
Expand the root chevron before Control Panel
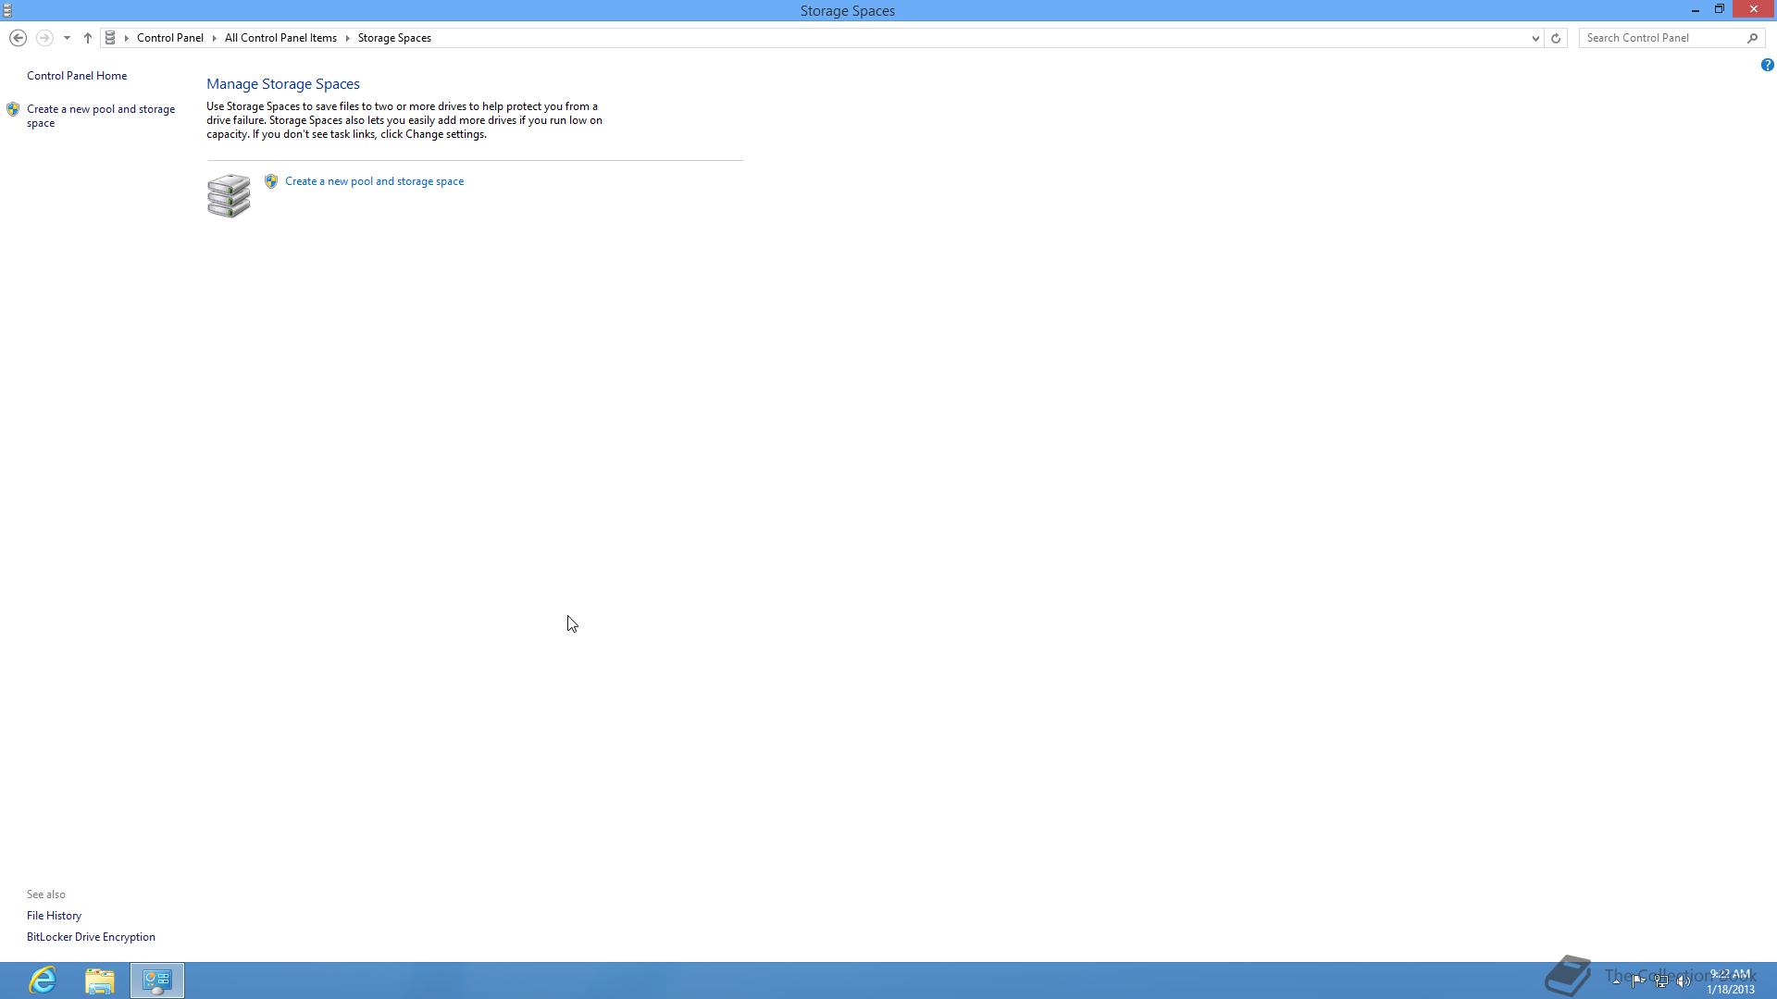click(x=127, y=38)
